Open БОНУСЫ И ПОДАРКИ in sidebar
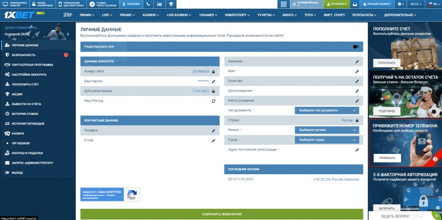The height and width of the screenshot is (220, 442). click(38, 153)
